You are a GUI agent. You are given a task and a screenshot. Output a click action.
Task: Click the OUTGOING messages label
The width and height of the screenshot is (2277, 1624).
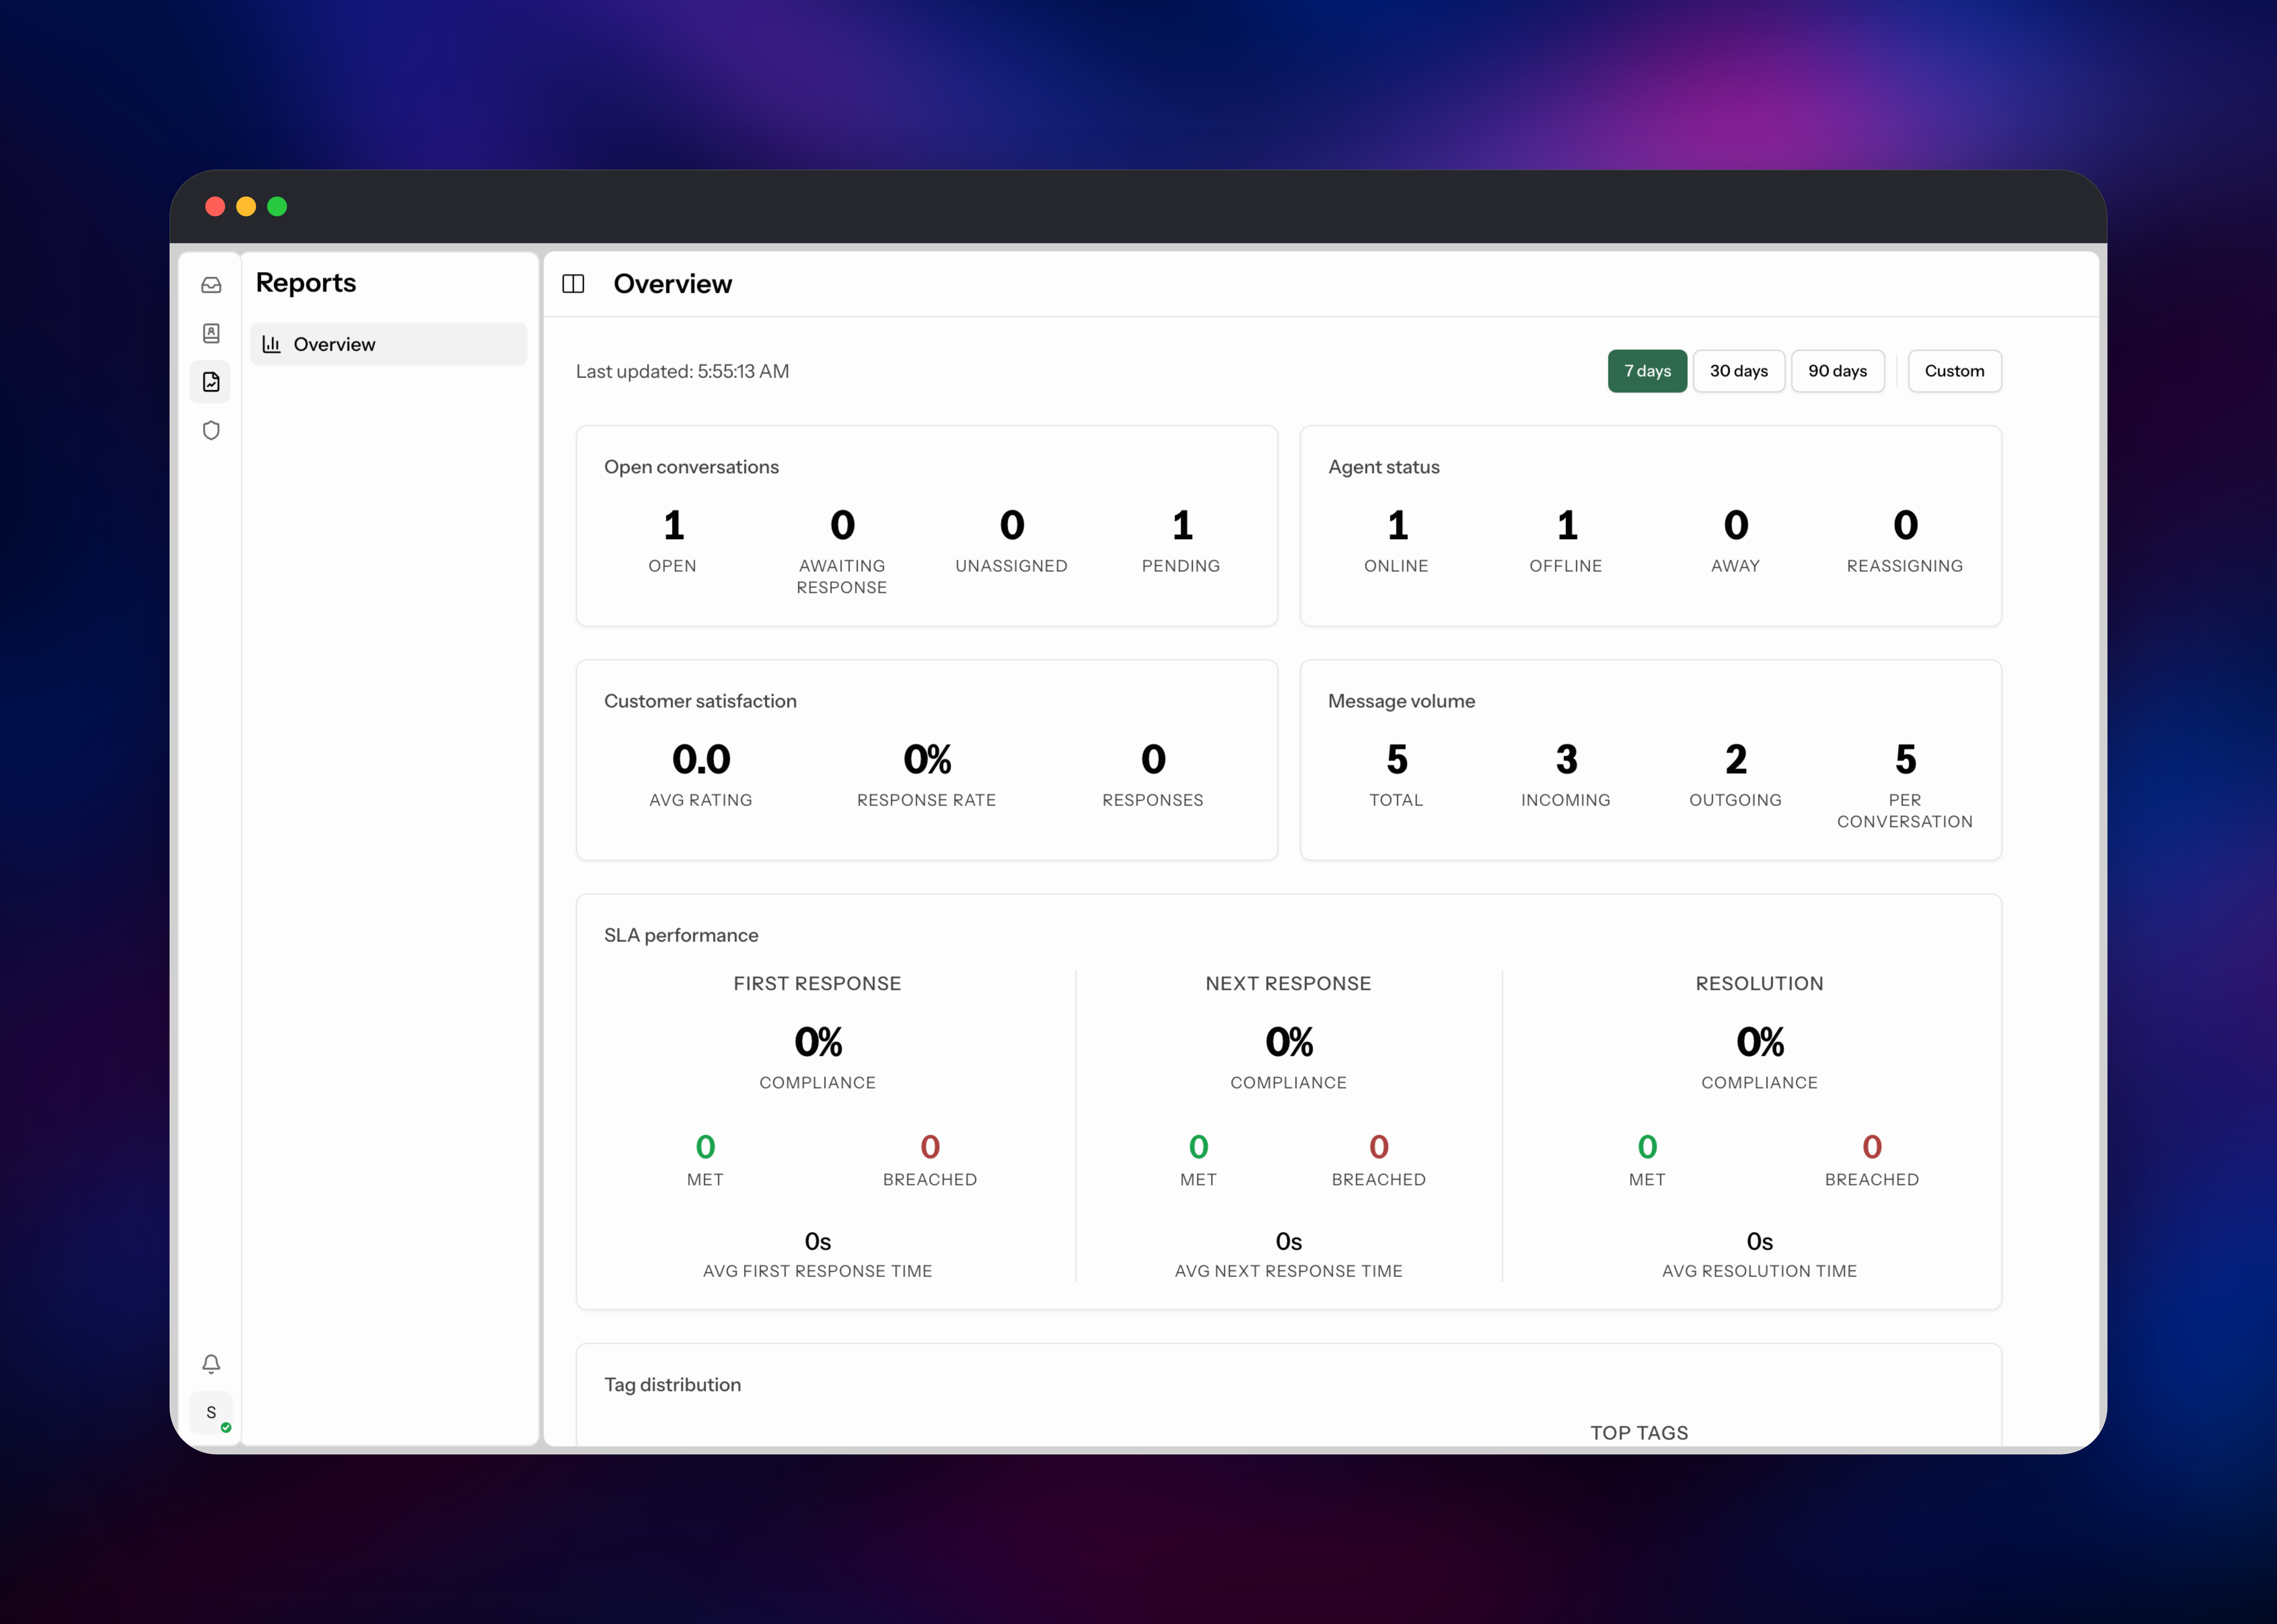(1735, 800)
